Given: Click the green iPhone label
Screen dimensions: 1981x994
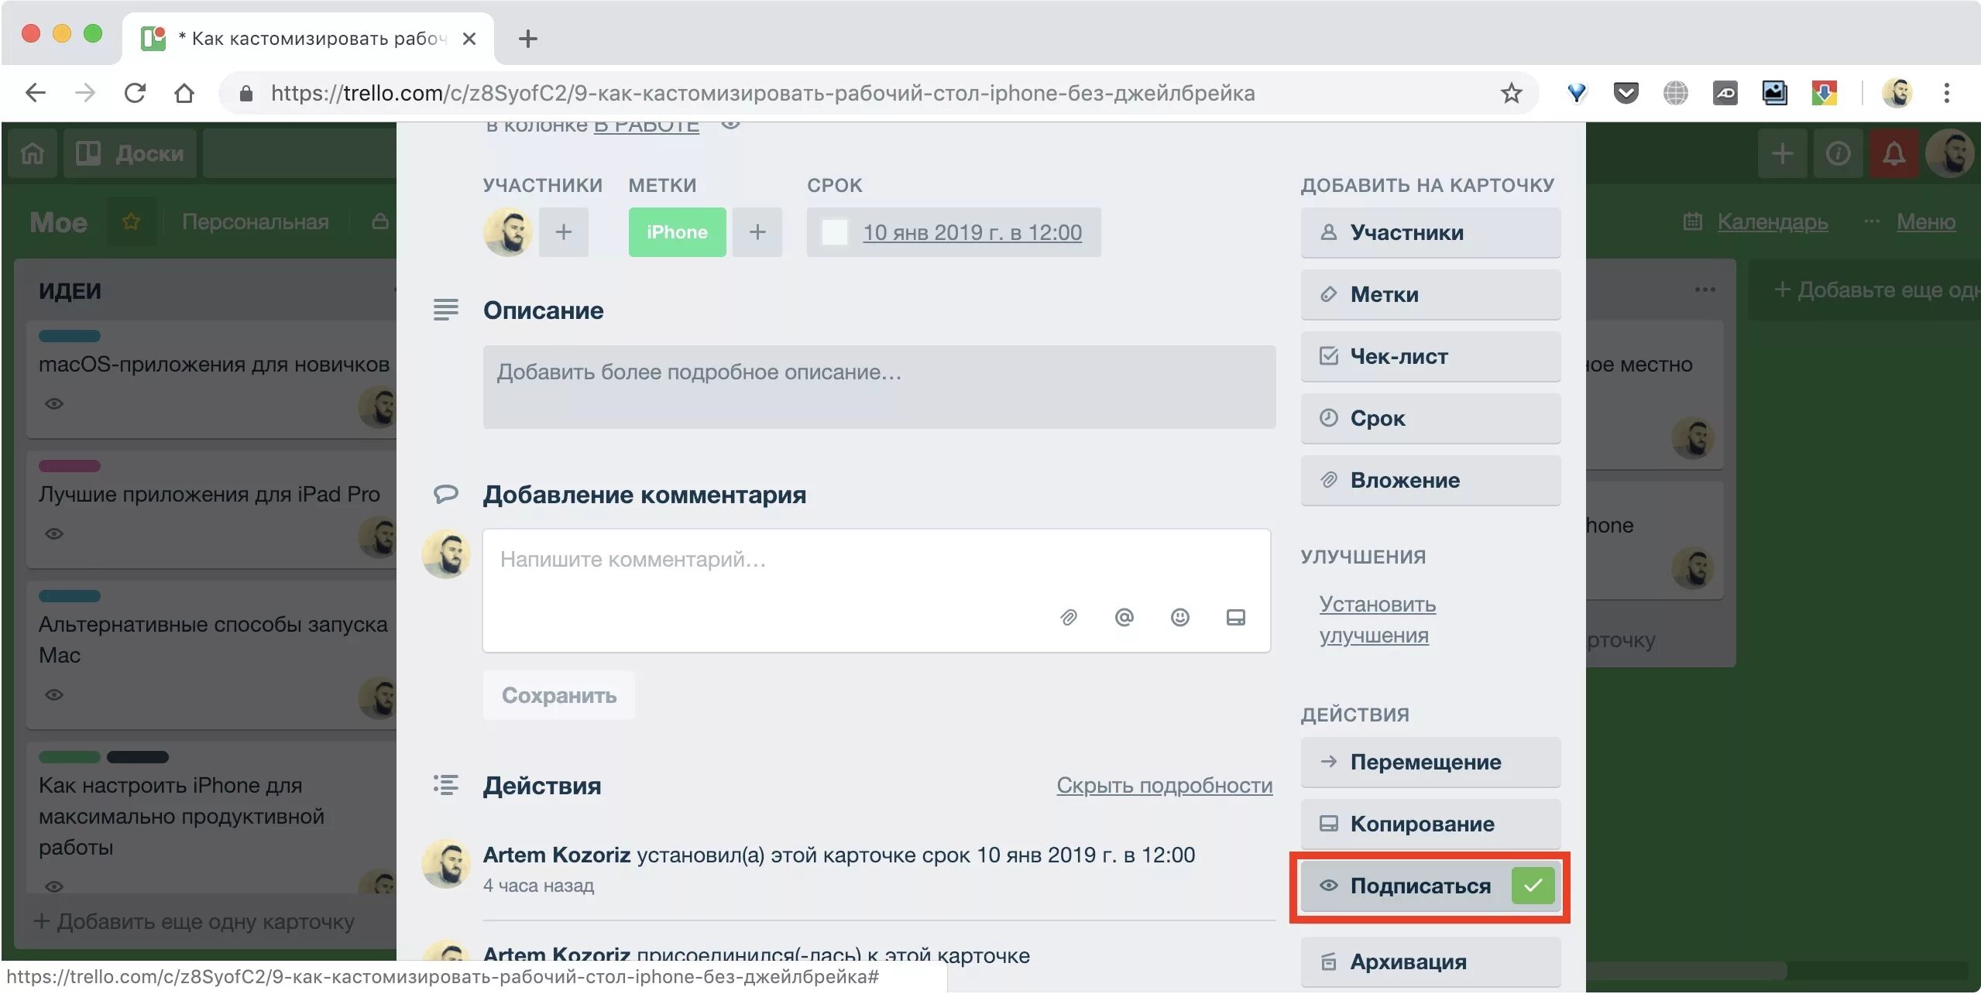Looking at the screenshot, I should click(x=677, y=232).
